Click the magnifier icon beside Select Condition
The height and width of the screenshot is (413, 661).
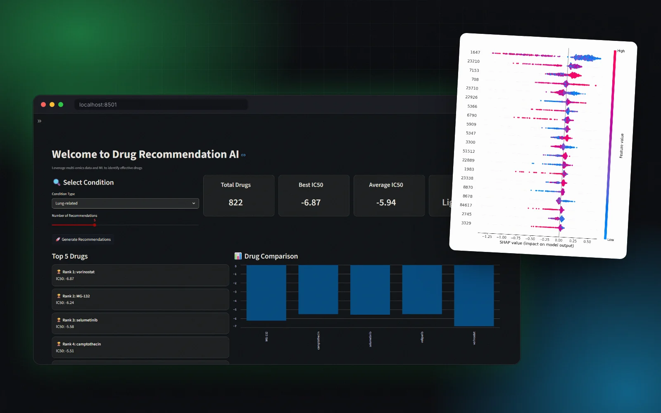(57, 182)
